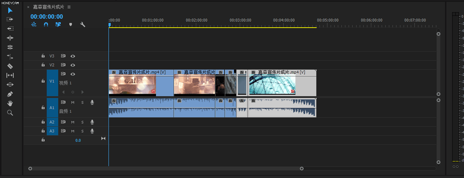Toggle A2 track targeting
The height and width of the screenshot is (178, 464).
[x=52, y=122]
